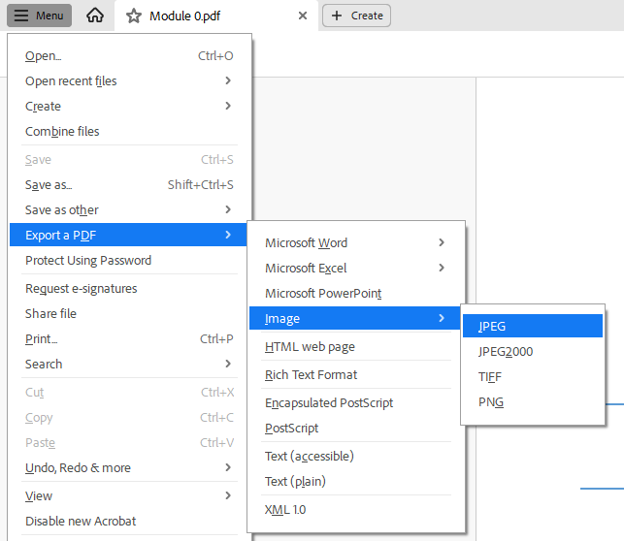
Task: Expand Undo, Redo & more submenu
Action: tap(129, 468)
